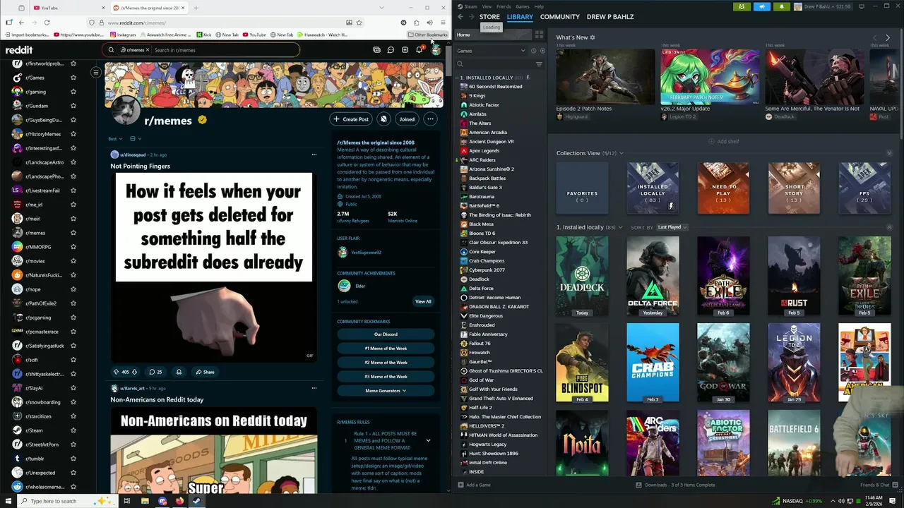Open Steam Friends menu
The width and height of the screenshot is (904, 508).
[504, 6]
